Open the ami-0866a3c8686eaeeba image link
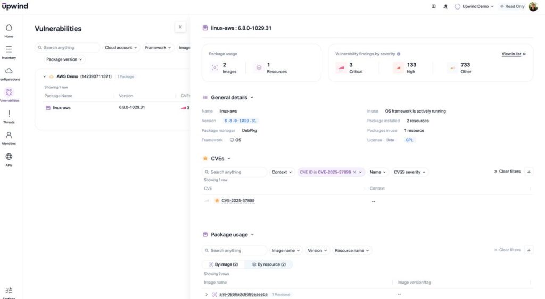545x299 pixels. coord(243,295)
